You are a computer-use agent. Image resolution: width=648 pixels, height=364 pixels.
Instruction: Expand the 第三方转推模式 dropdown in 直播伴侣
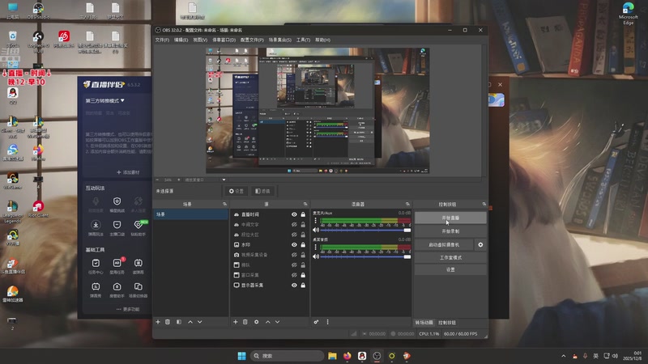(x=105, y=100)
